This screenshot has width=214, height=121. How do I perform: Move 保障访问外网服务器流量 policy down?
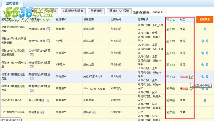[205, 29]
